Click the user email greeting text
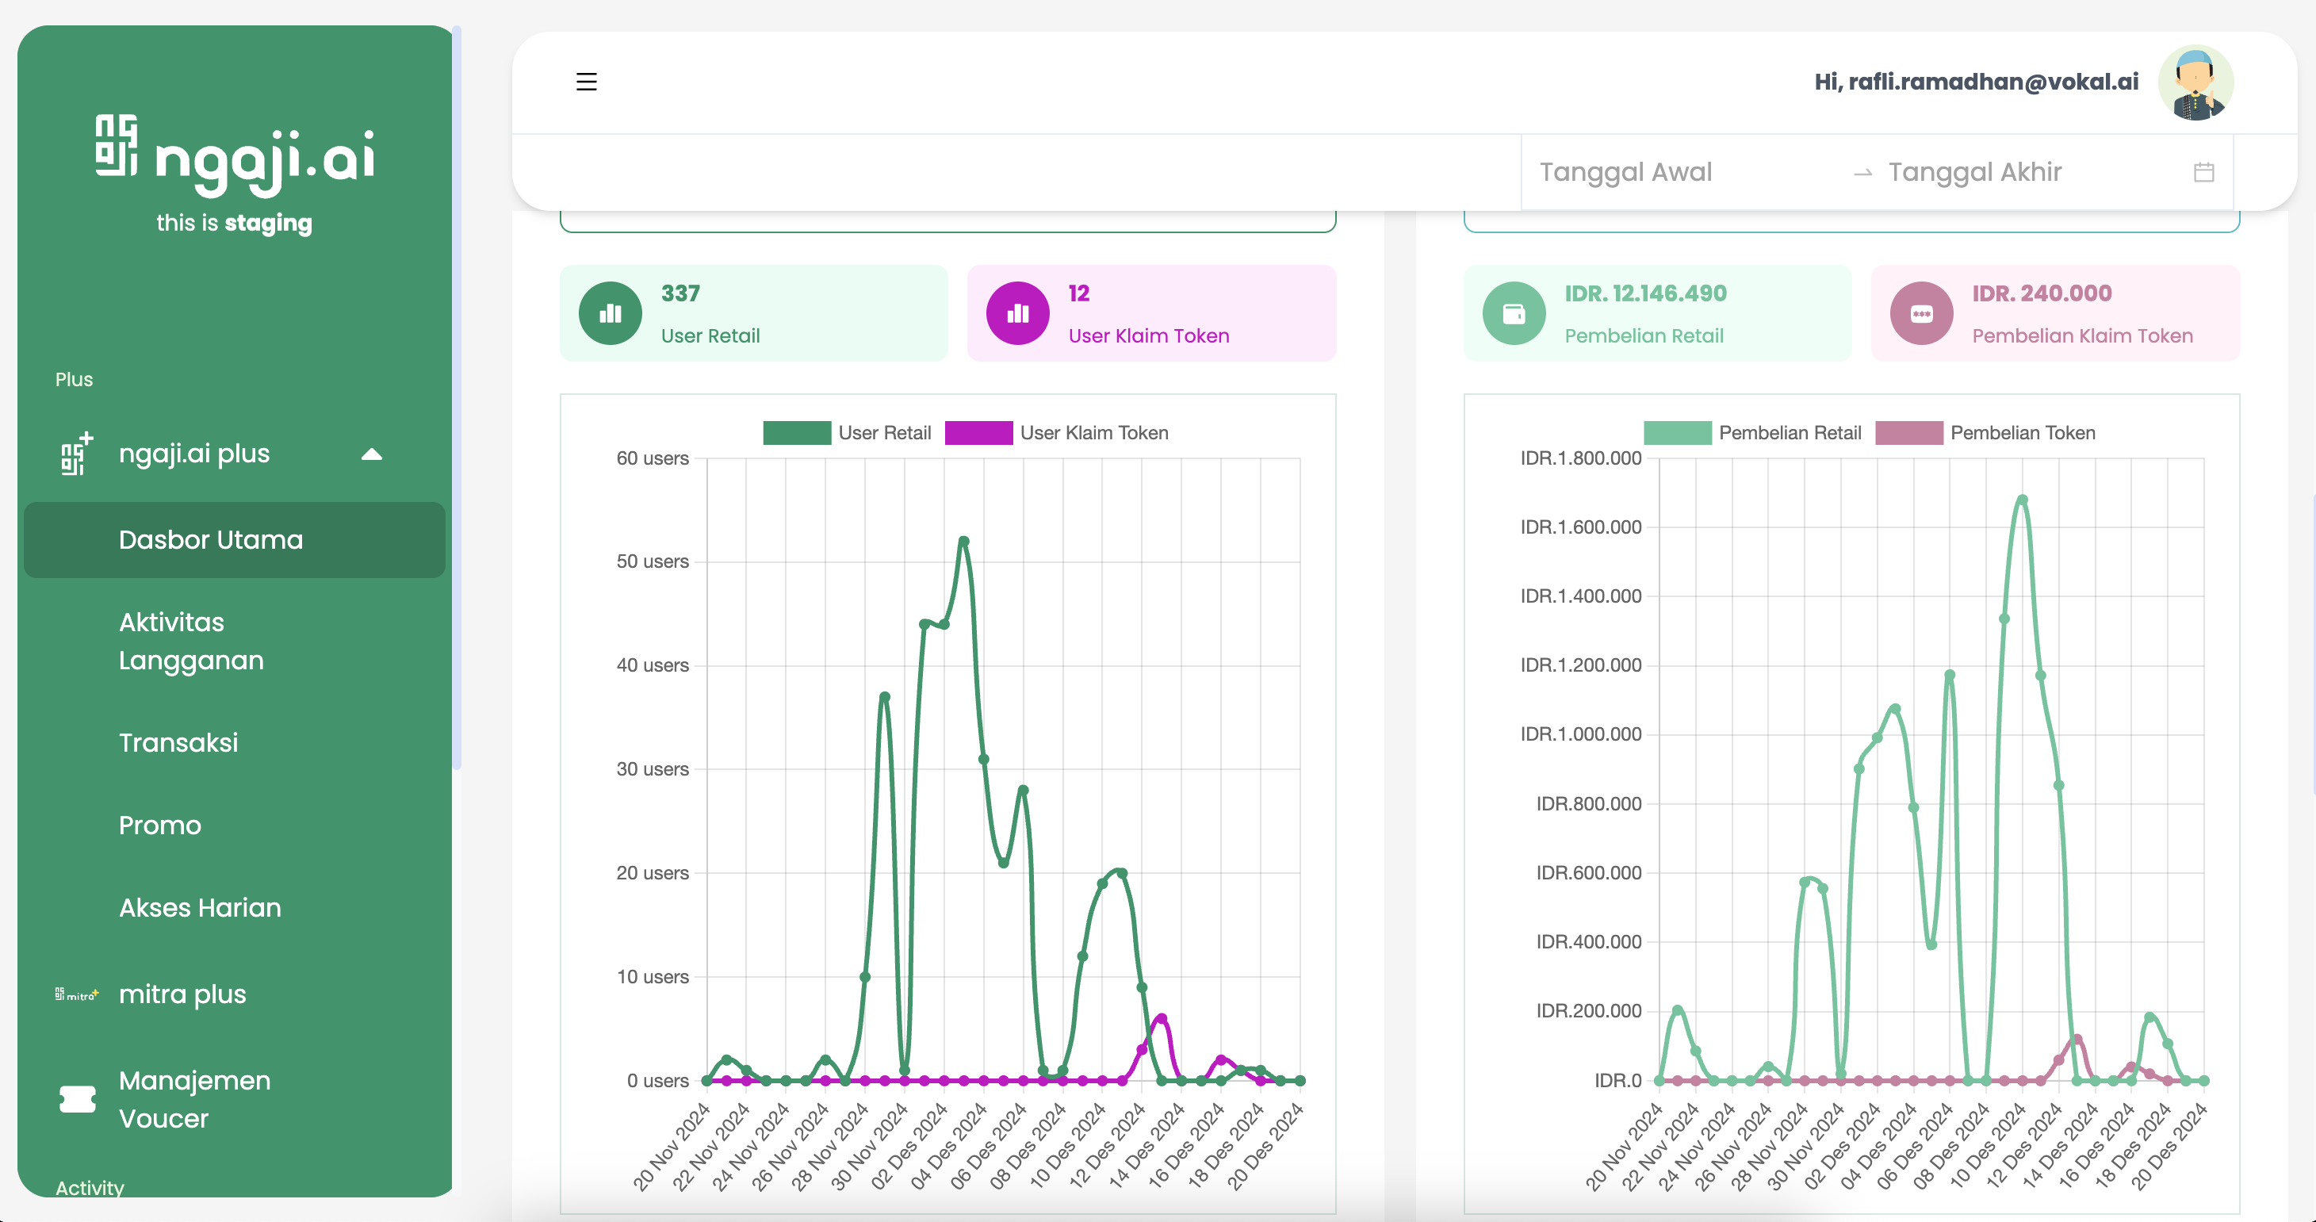This screenshot has width=2316, height=1222. [x=1976, y=82]
